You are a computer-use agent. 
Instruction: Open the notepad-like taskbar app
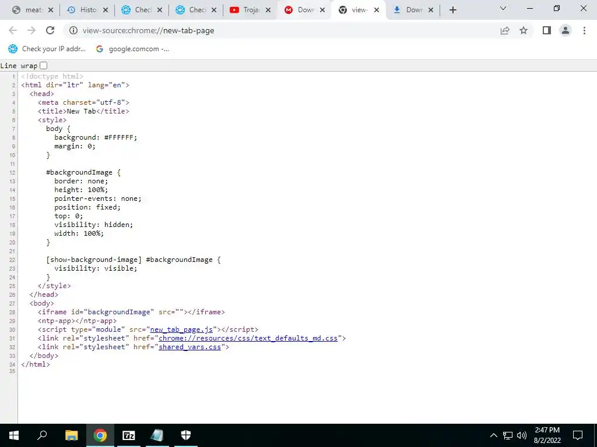157,435
